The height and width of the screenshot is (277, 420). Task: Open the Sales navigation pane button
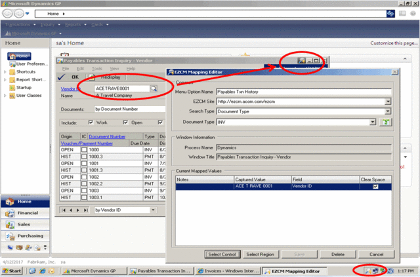(x=25, y=225)
